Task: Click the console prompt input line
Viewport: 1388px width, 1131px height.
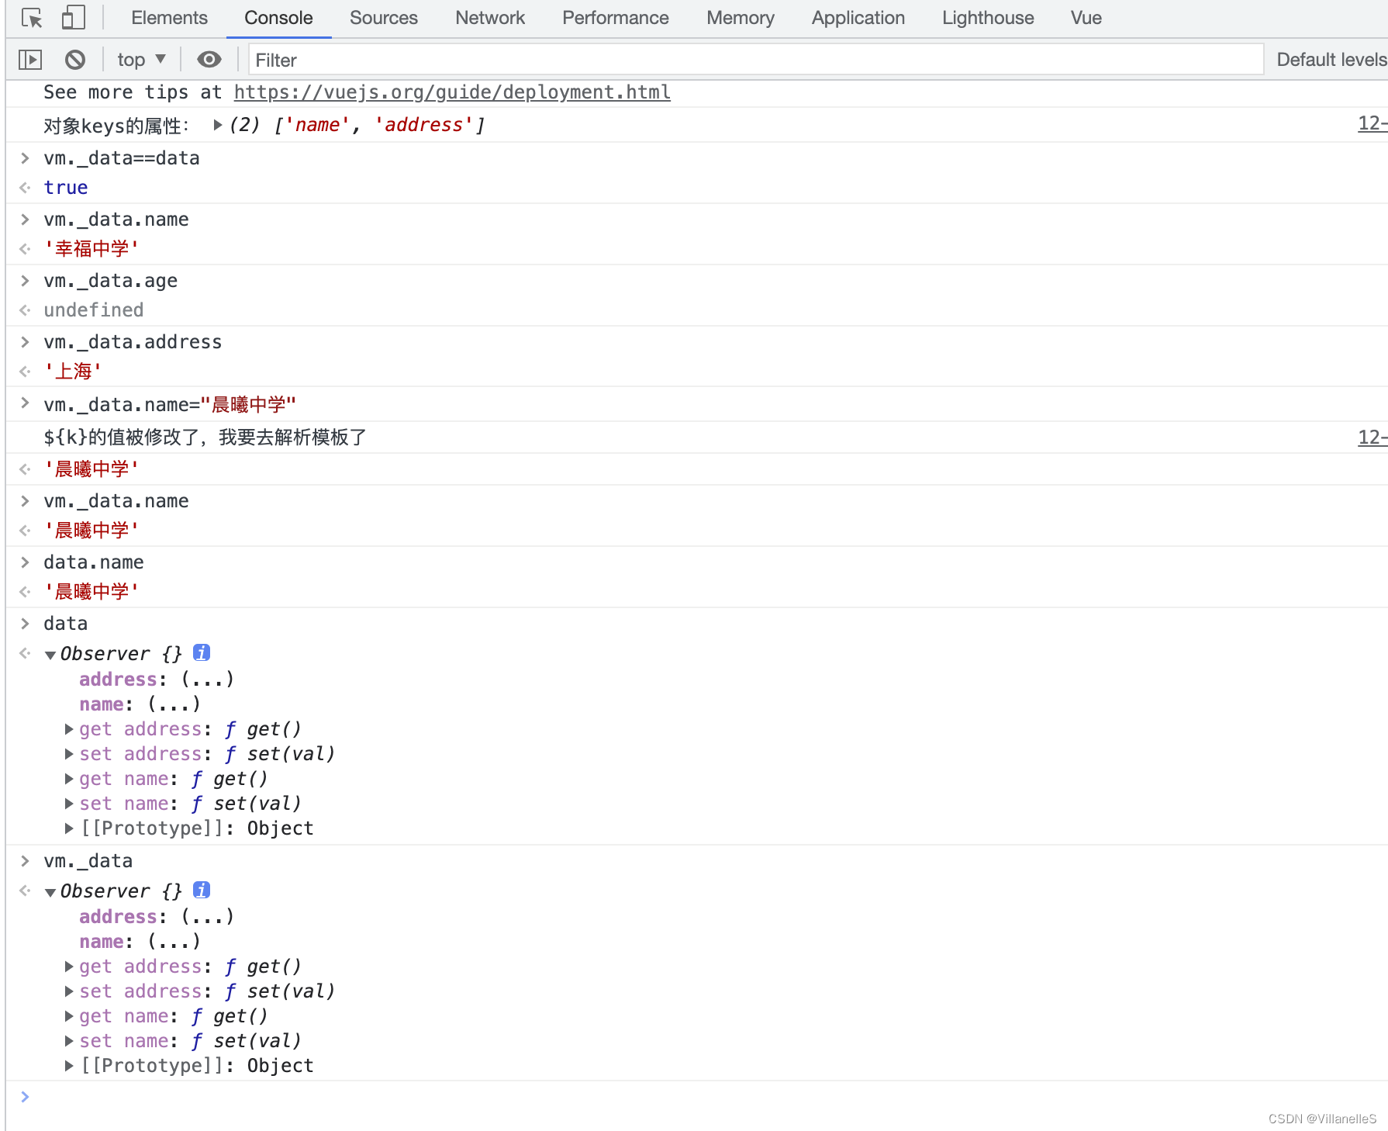Action: tap(698, 1097)
